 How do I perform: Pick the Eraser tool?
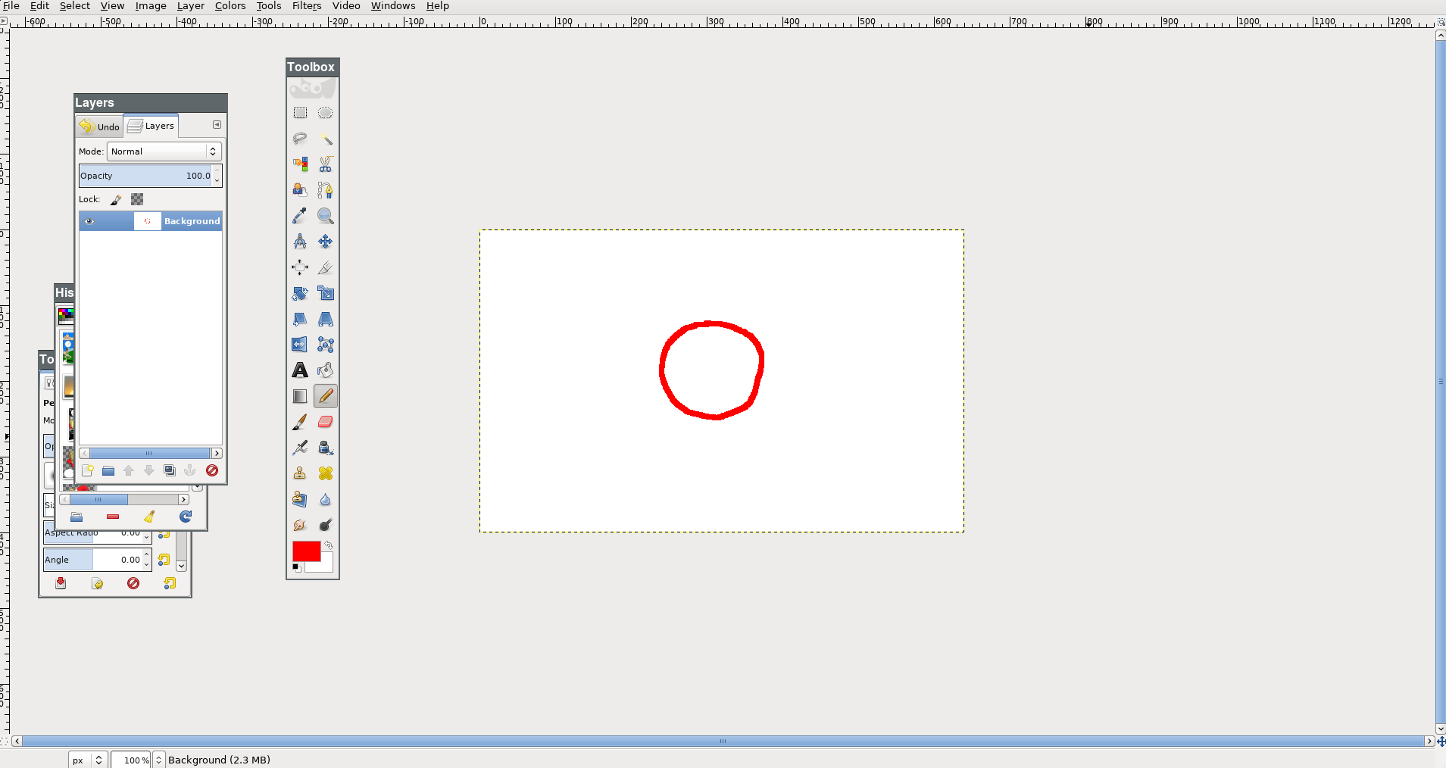click(x=325, y=422)
